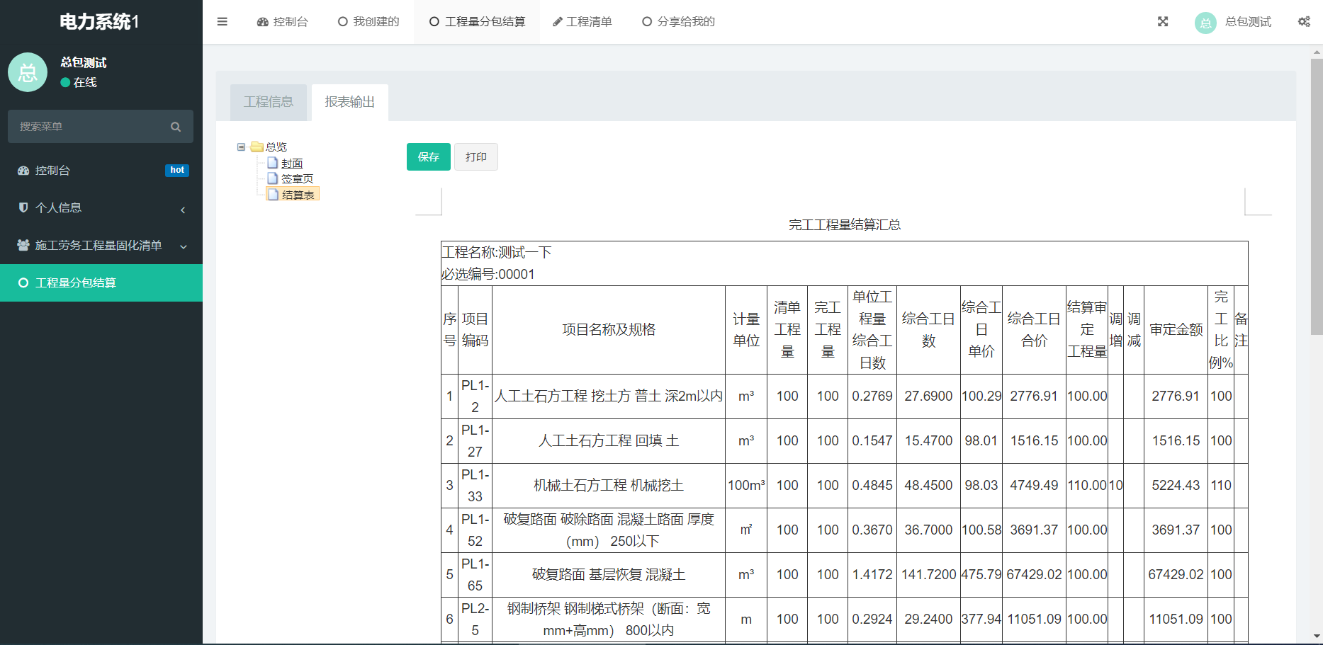Click cell 机械土石方工程 机械挖土

tap(609, 486)
